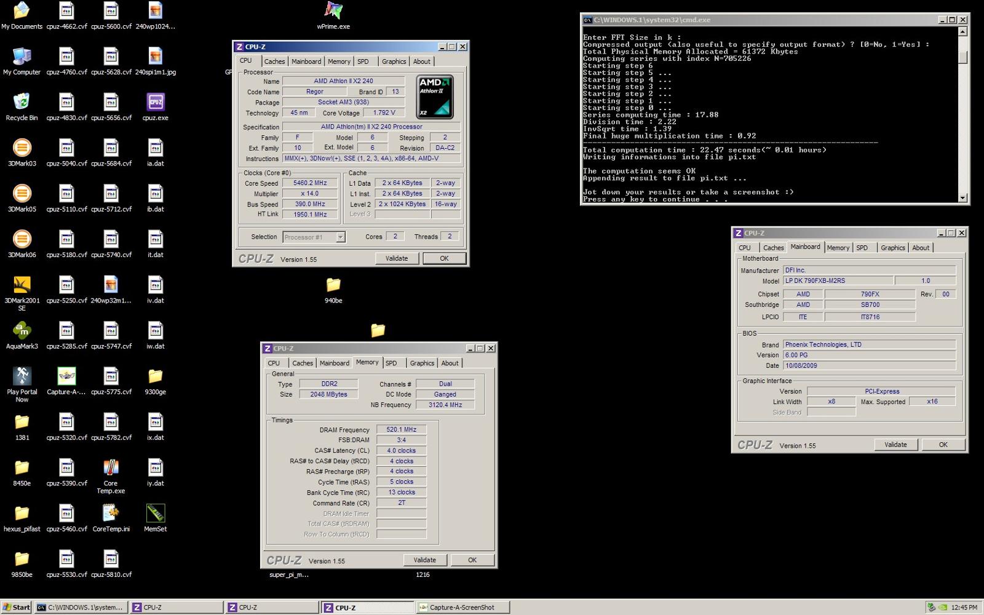Click OK in CPU-Z Memory window
The image size is (984, 615).
click(472, 560)
